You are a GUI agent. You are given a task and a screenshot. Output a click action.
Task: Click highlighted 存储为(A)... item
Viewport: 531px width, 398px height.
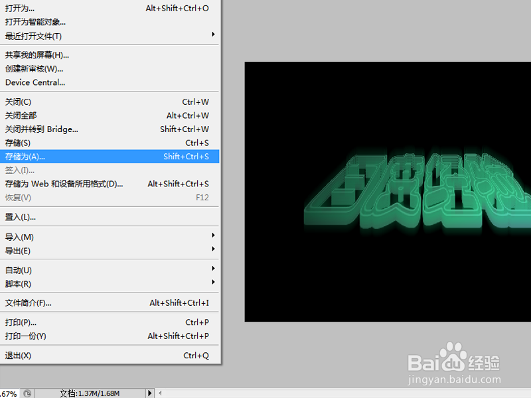(110, 157)
